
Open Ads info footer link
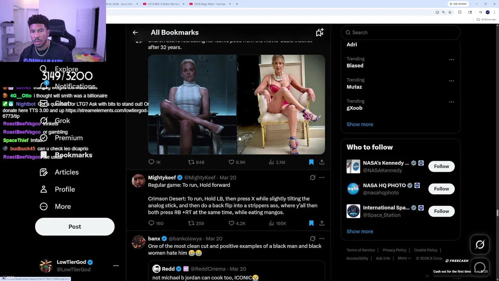pos(383,258)
